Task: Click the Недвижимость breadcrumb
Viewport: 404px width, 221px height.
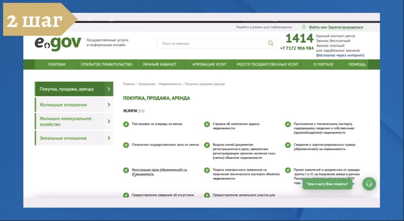Action: (x=170, y=84)
